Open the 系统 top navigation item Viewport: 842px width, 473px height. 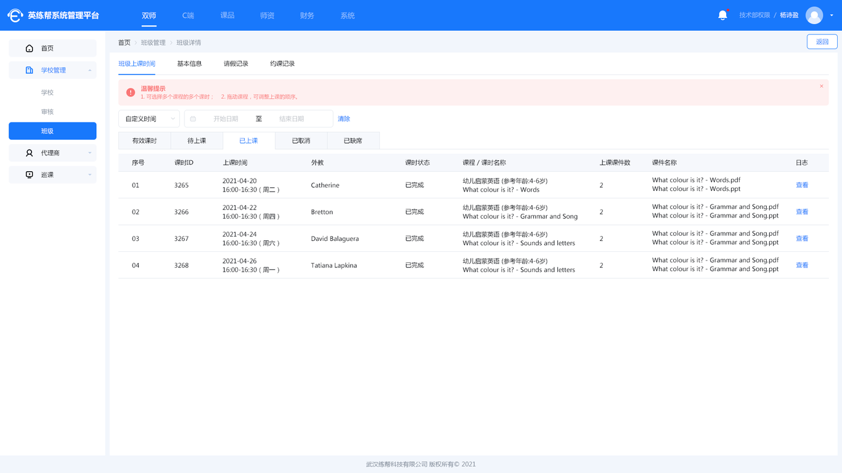348,15
